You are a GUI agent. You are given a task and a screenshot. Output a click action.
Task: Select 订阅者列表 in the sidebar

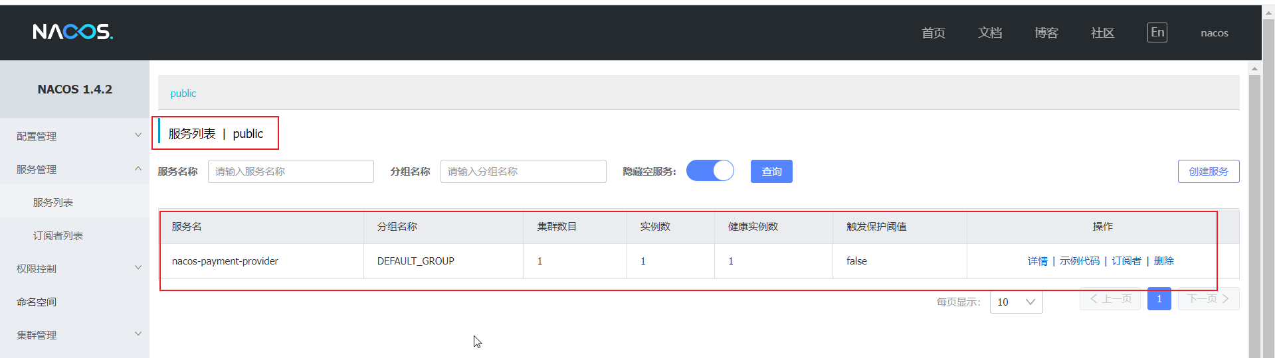point(74,235)
